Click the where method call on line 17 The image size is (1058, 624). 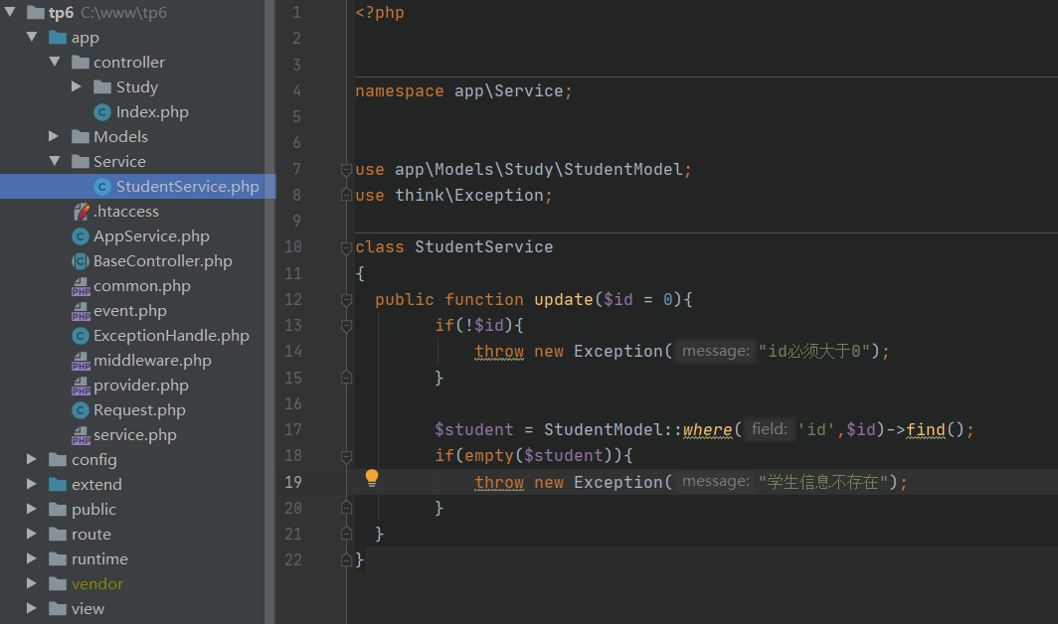click(x=707, y=429)
